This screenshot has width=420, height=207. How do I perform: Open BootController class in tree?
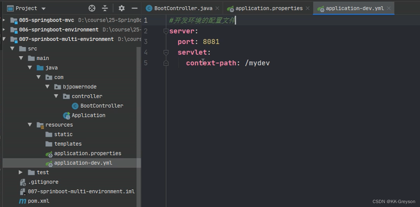click(x=102, y=106)
